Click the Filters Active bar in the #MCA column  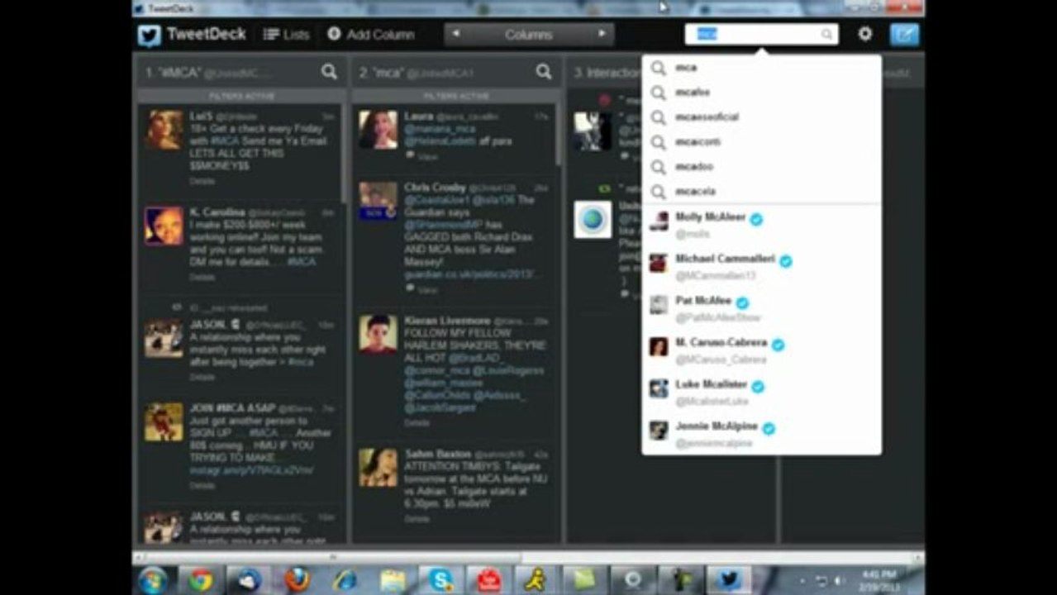241,97
